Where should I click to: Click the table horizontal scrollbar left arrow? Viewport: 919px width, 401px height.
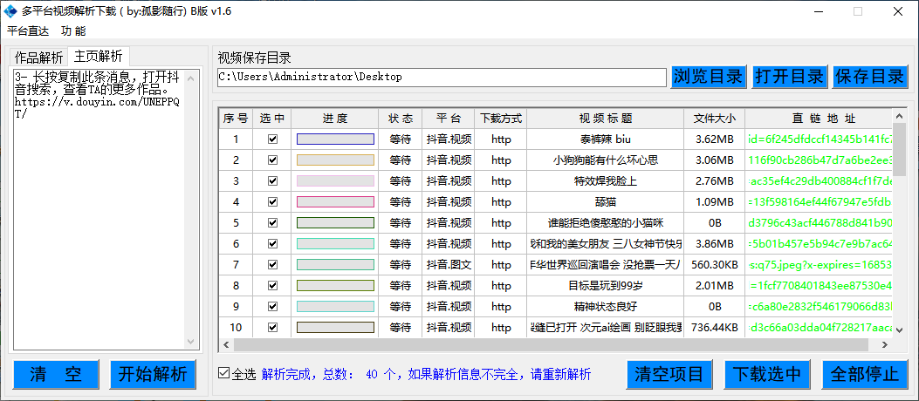pyautogui.click(x=225, y=345)
